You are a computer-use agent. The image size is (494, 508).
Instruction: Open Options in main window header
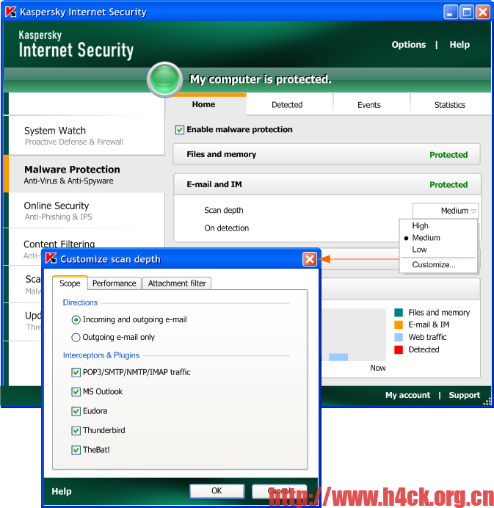(x=409, y=45)
